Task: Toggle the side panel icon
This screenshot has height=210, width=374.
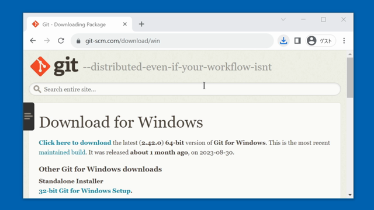Action: pyautogui.click(x=297, y=41)
